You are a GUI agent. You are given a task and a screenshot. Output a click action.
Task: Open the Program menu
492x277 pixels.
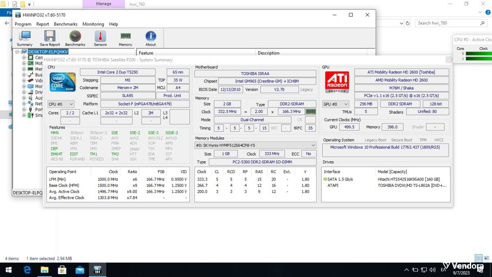pyautogui.click(x=23, y=24)
